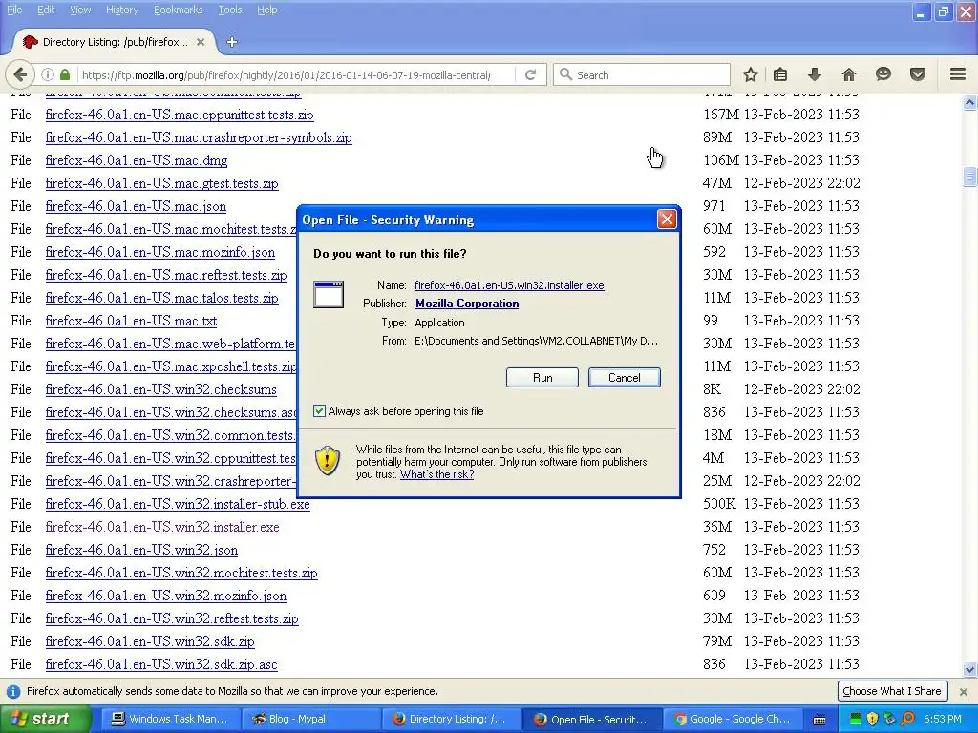The height and width of the screenshot is (733, 978).
Task: Open the Pocket icon
Action: point(918,74)
